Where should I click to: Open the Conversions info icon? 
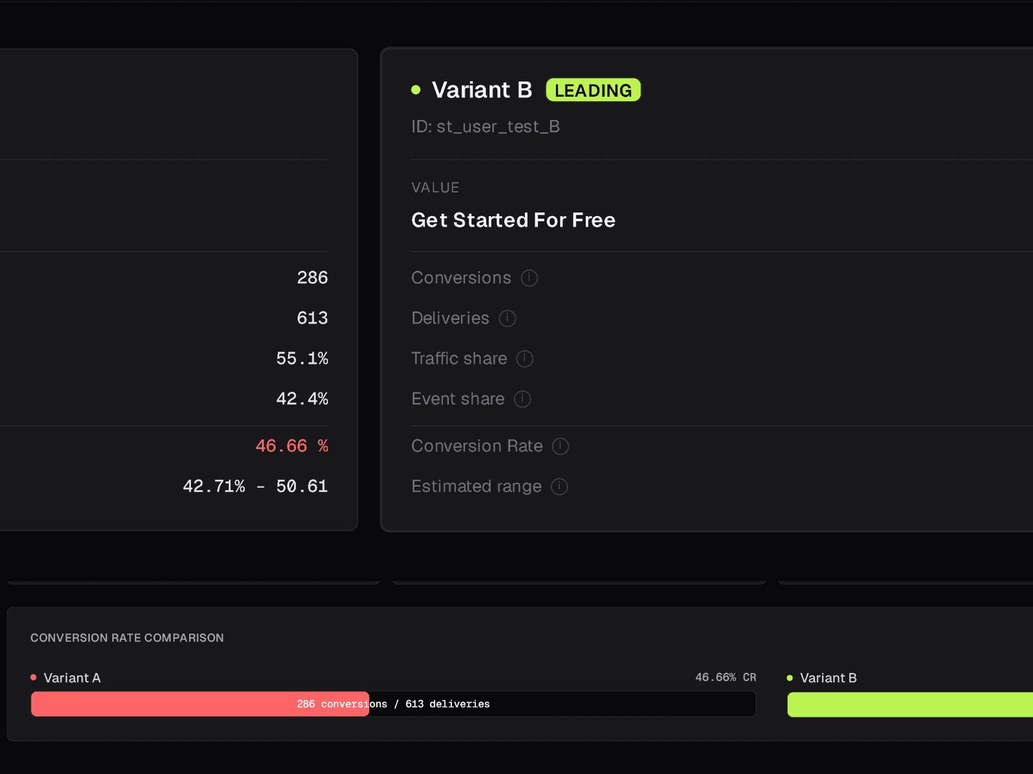(x=529, y=278)
